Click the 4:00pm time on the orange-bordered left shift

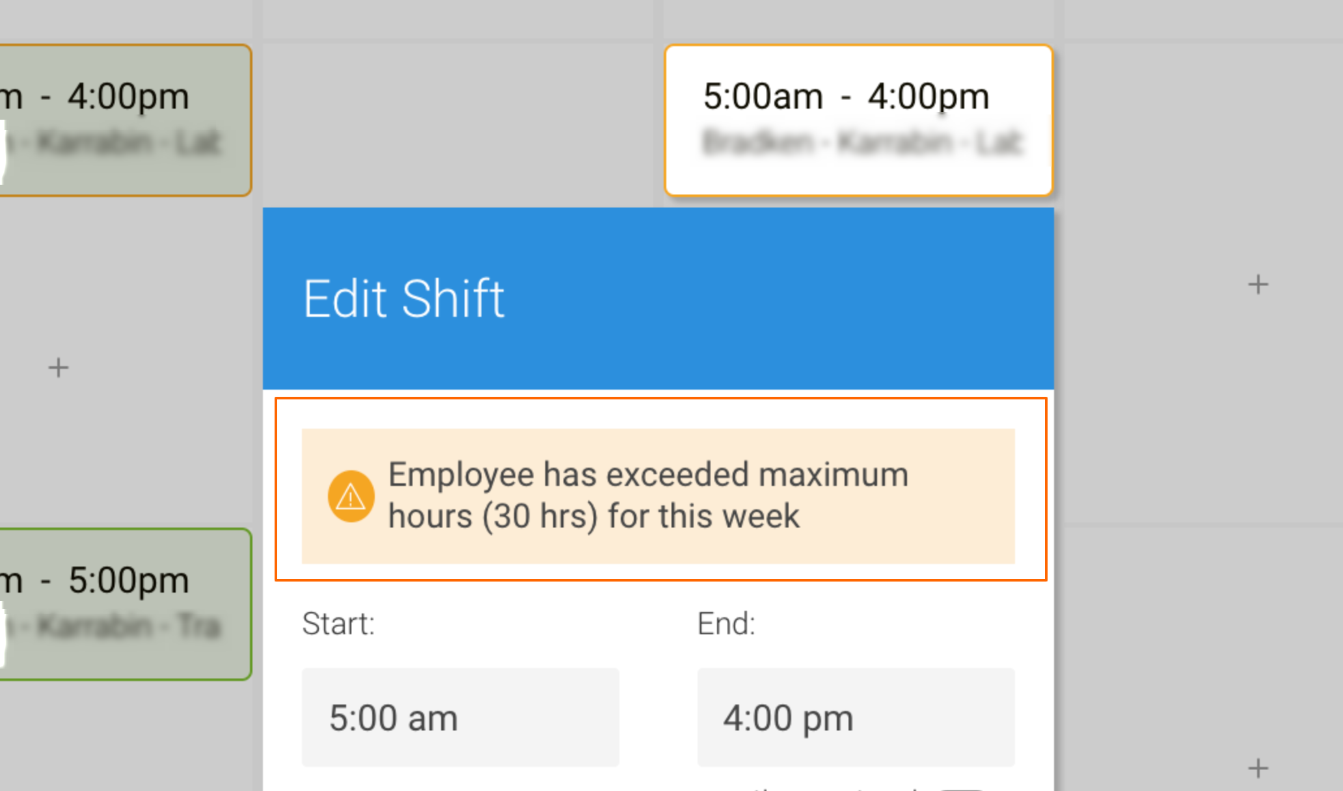(x=128, y=97)
